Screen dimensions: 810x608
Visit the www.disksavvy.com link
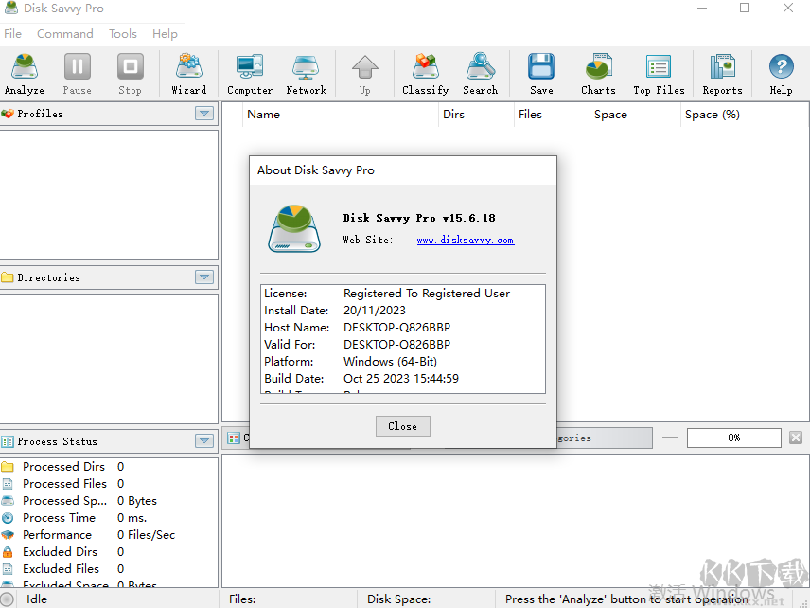466,241
